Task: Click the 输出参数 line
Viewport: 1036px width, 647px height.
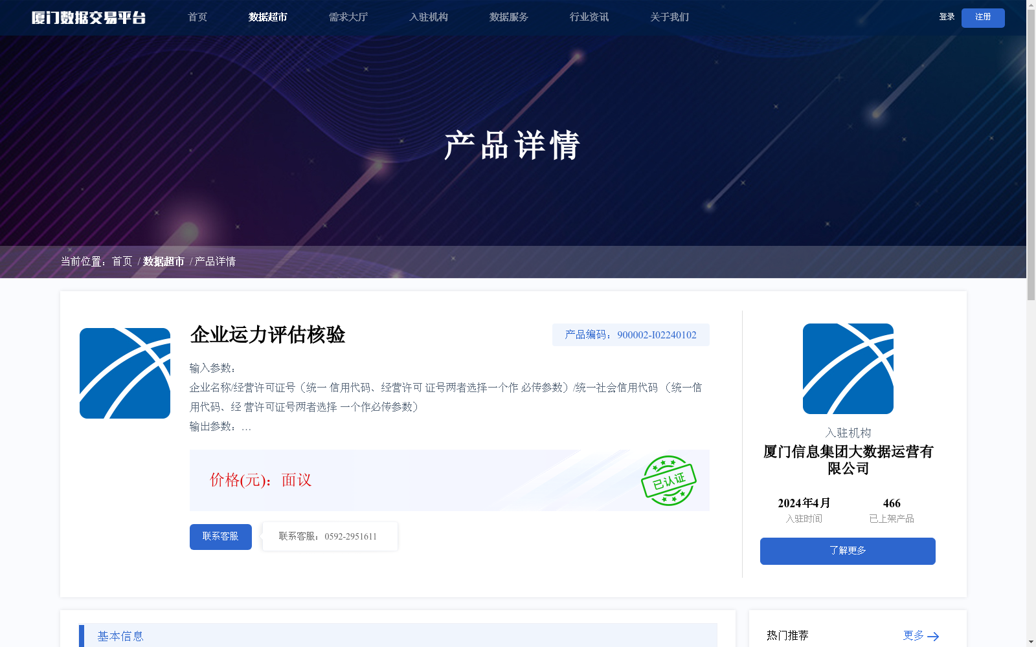Action: coord(220,426)
